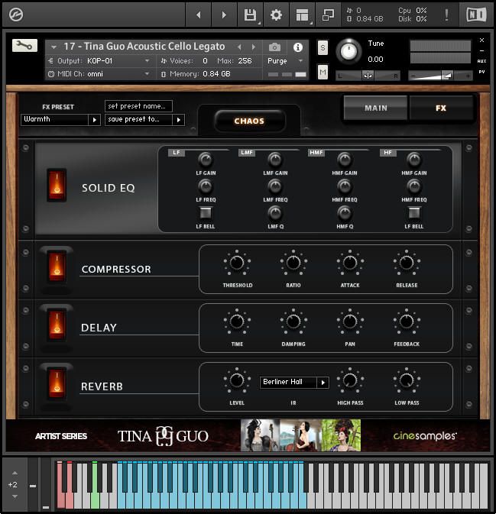Toggle the LF BELL switch under LF FREQ
This screenshot has height=514, width=496.
pyautogui.click(x=206, y=213)
